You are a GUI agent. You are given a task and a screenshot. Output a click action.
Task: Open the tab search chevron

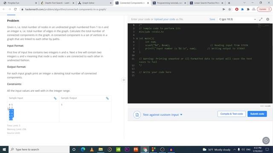pyautogui.click(x=244, y=3)
